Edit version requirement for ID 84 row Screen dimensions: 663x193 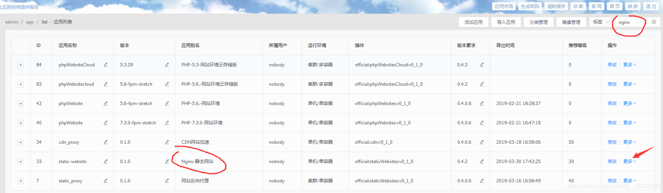point(482,65)
